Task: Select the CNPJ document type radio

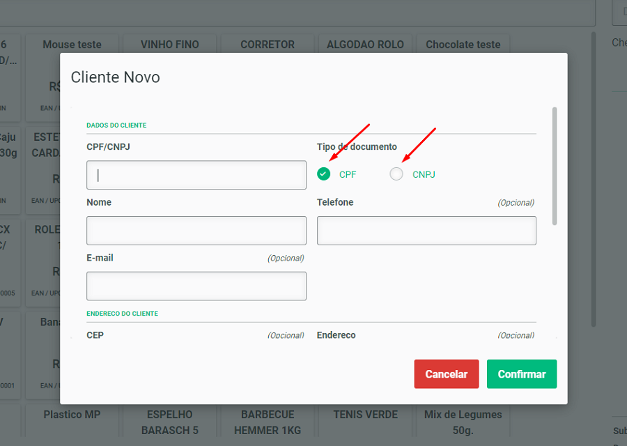Action: [396, 174]
